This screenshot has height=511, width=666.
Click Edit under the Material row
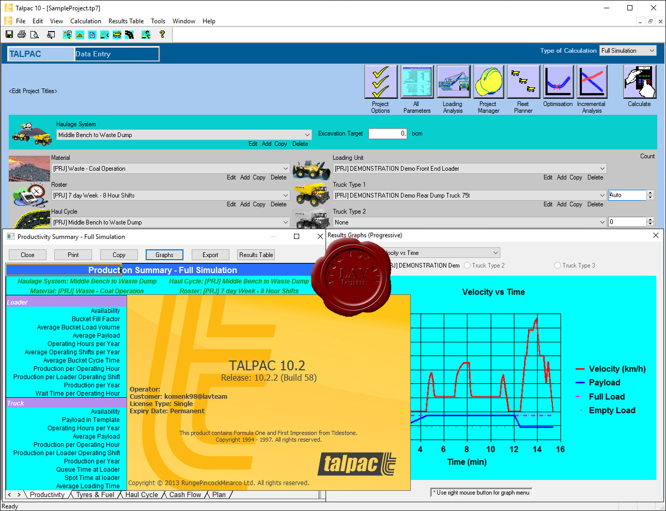click(231, 177)
